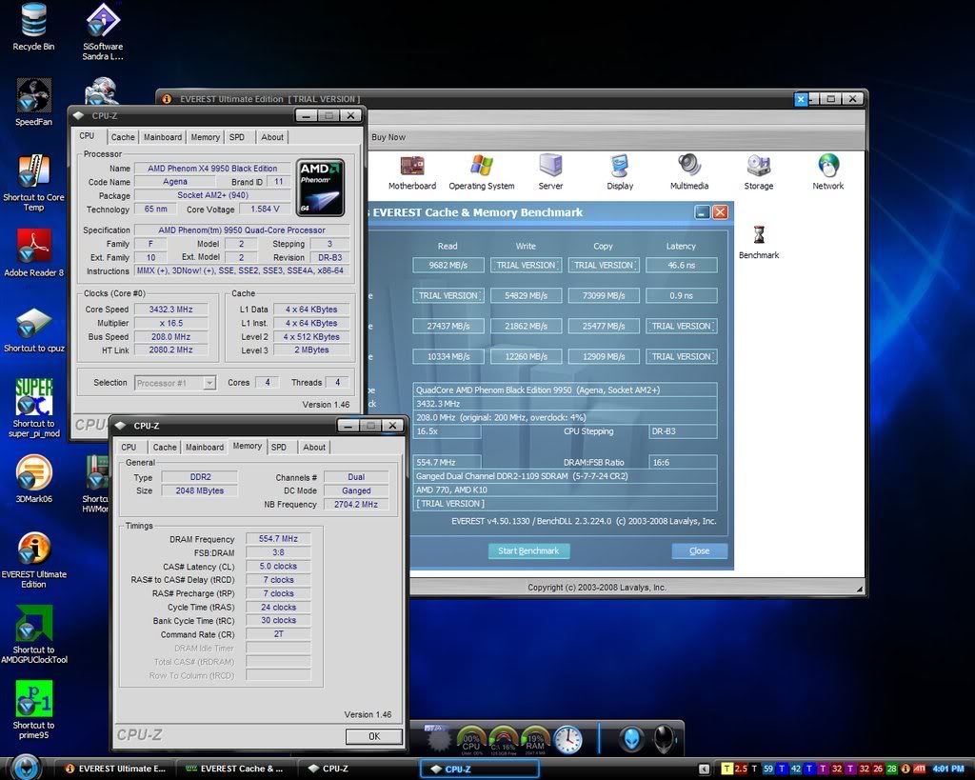Open the Benchmark hourglass icon in EVEREST
975x780 pixels.
coord(759,242)
